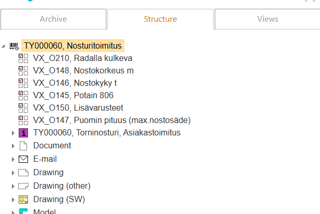320x214 pixels.
Task: Click the Document page icon
Action: [23, 146]
